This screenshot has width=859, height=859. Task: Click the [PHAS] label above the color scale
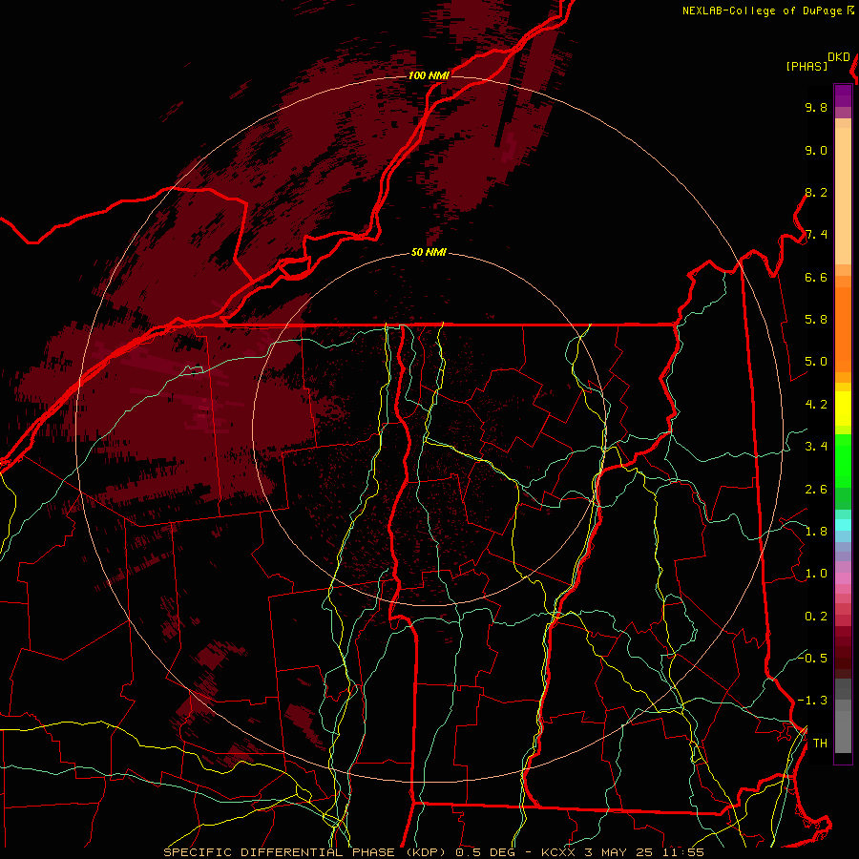[807, 66]
